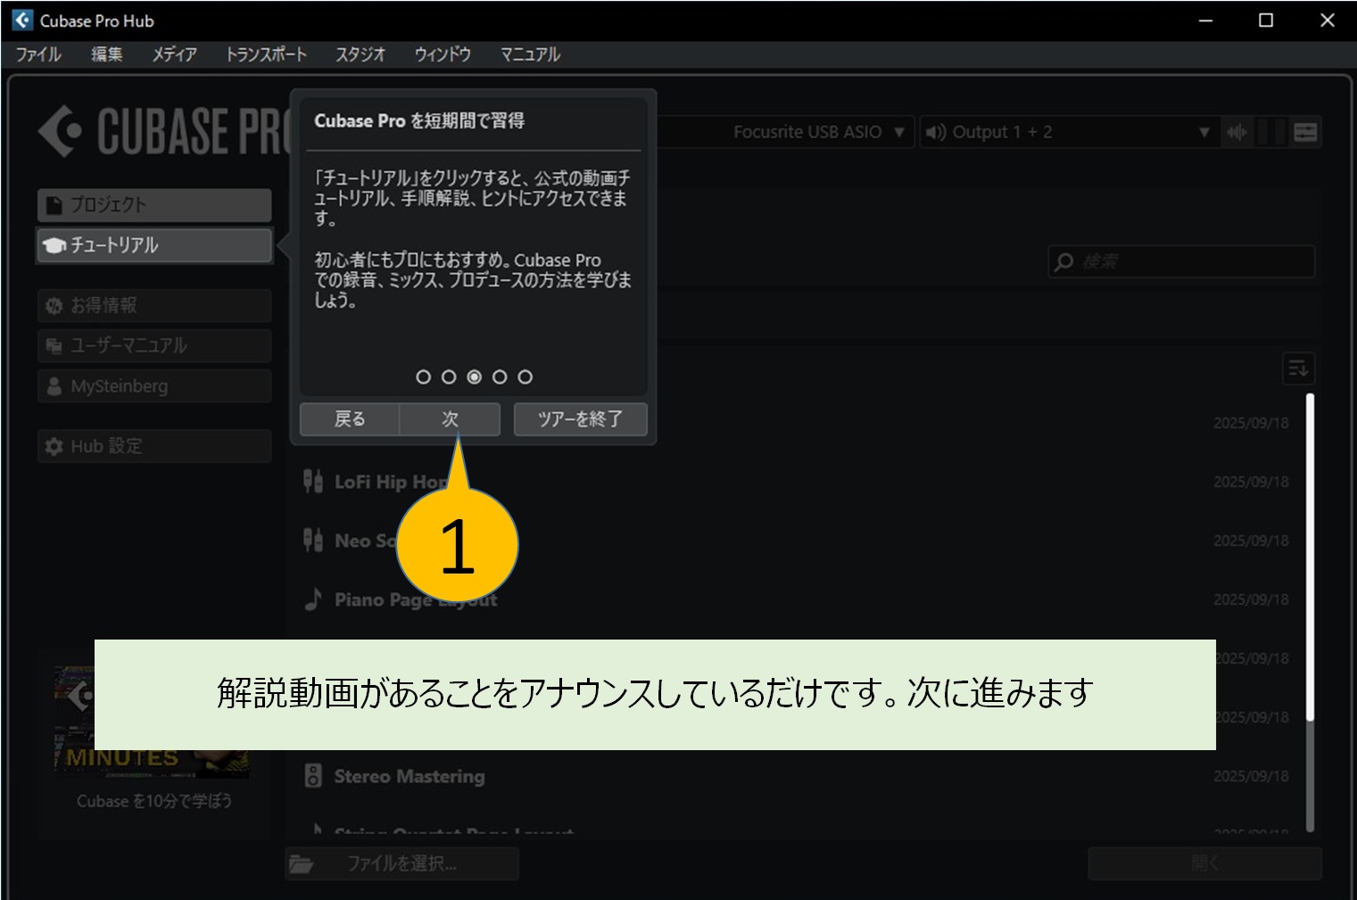Open the トランスポート menu
The image size is (1357, 900).
pos(267,54)
